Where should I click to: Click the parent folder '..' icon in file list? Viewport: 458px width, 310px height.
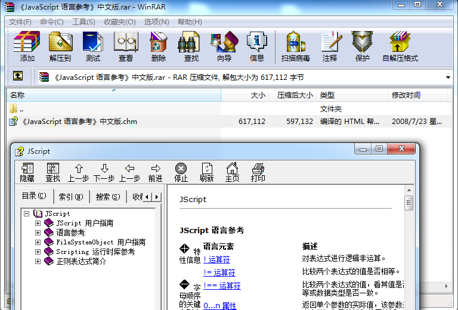click(13, 108)
